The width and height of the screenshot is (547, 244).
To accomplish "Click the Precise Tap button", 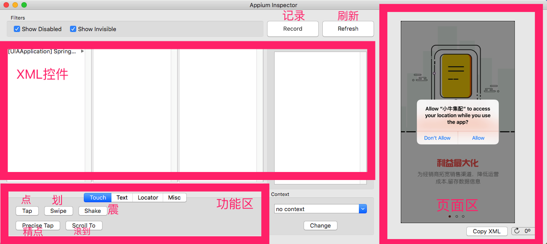I will coord(38,226).
